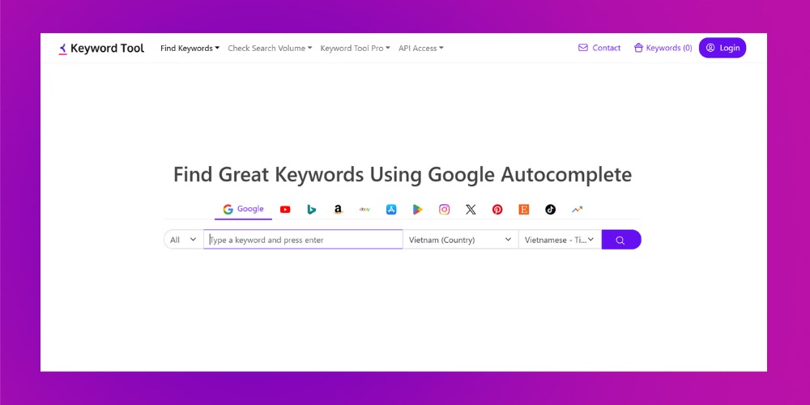This screenshot has width=810, height=405.
Task: Switch to the Amazon keyword tab
Action: click(x=338, y=209)
